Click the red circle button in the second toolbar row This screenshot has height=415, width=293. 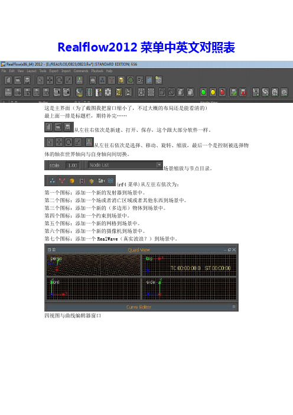point(222,92)
